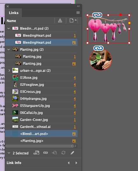Screen dimensions: 138x171
Task: Select the 04Hydrangea.jpg link
Action: point(41,99)
